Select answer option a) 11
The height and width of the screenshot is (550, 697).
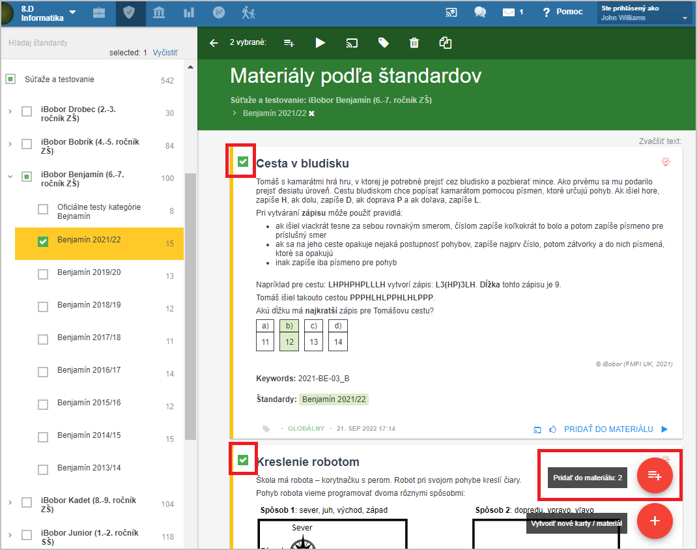[x=265, y=335]
